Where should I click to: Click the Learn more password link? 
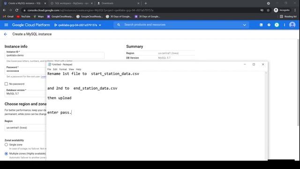click(44, 77)
